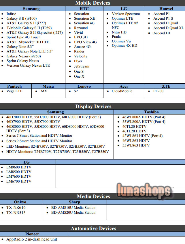Select Toshiba '46WL800A HDTV (Port 4)'

click(144, 117)
